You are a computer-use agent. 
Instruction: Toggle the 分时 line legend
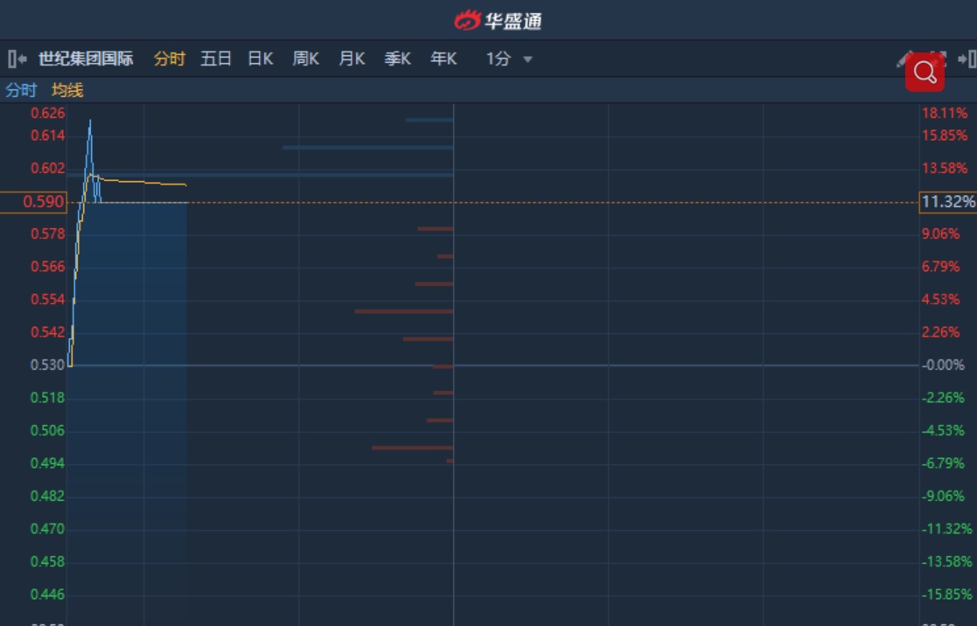pos(21,90)
